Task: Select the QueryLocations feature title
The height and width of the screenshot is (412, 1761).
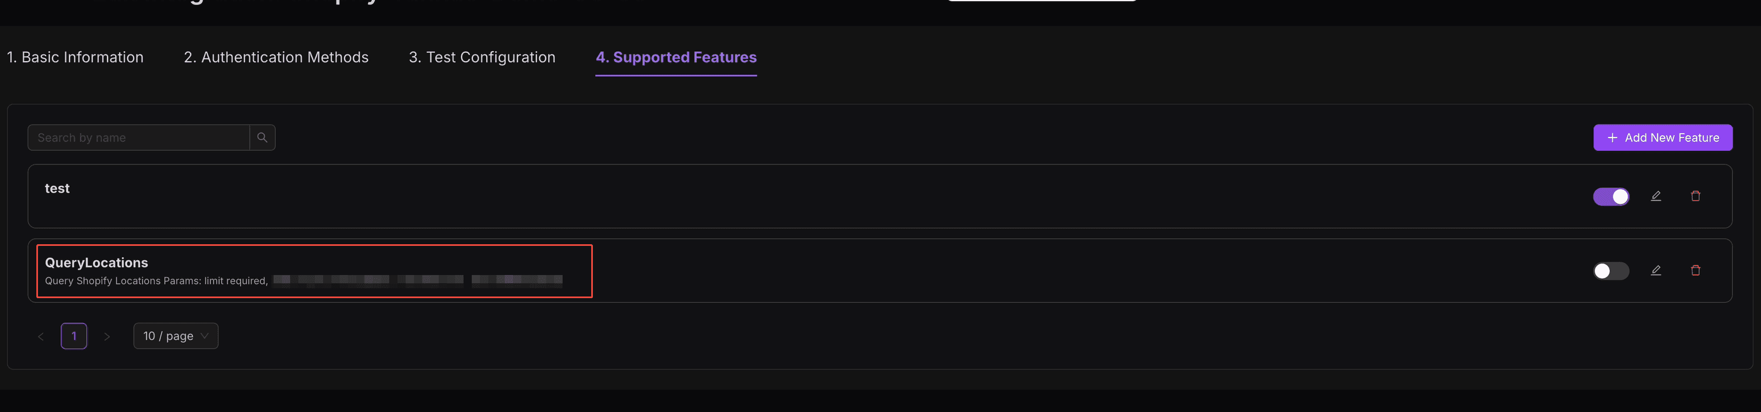Action: 96,263
